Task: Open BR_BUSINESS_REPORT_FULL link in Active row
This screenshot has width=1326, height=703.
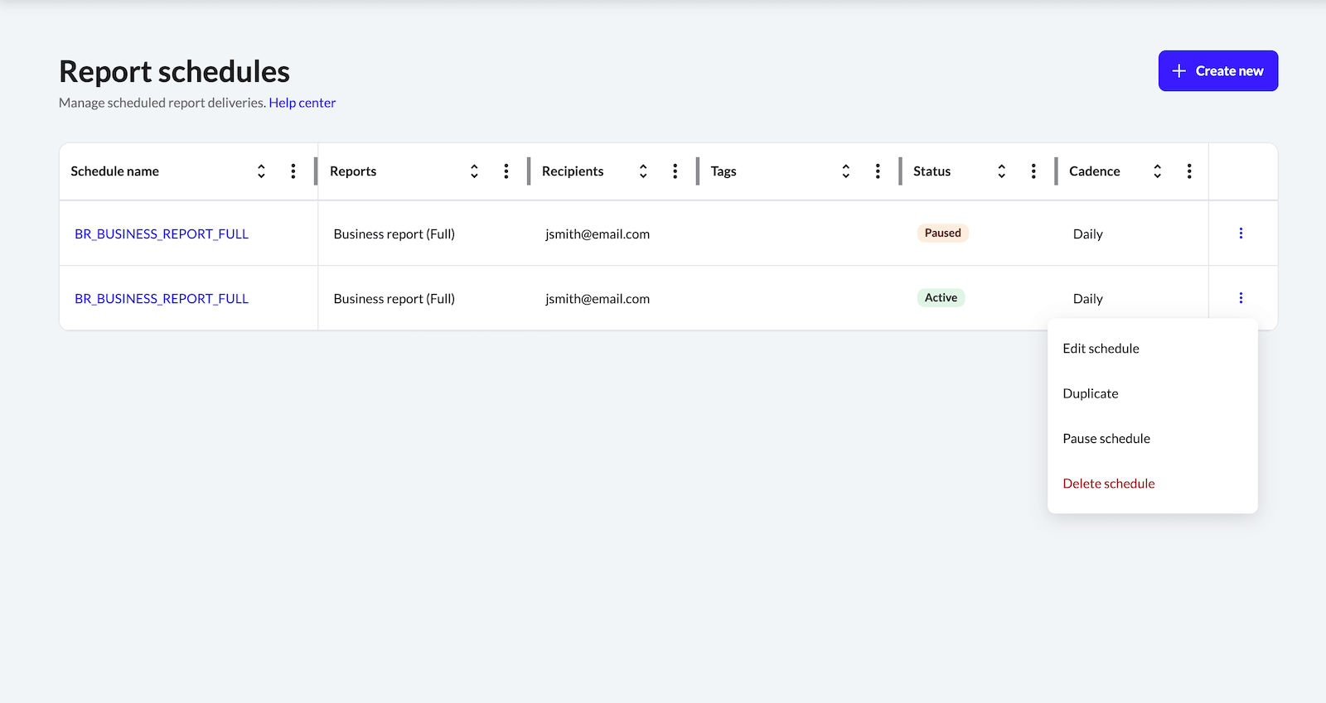Action: coord(162,299)
